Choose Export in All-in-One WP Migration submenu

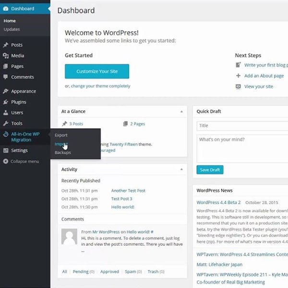pyautogui.click(x=61, y=135)
